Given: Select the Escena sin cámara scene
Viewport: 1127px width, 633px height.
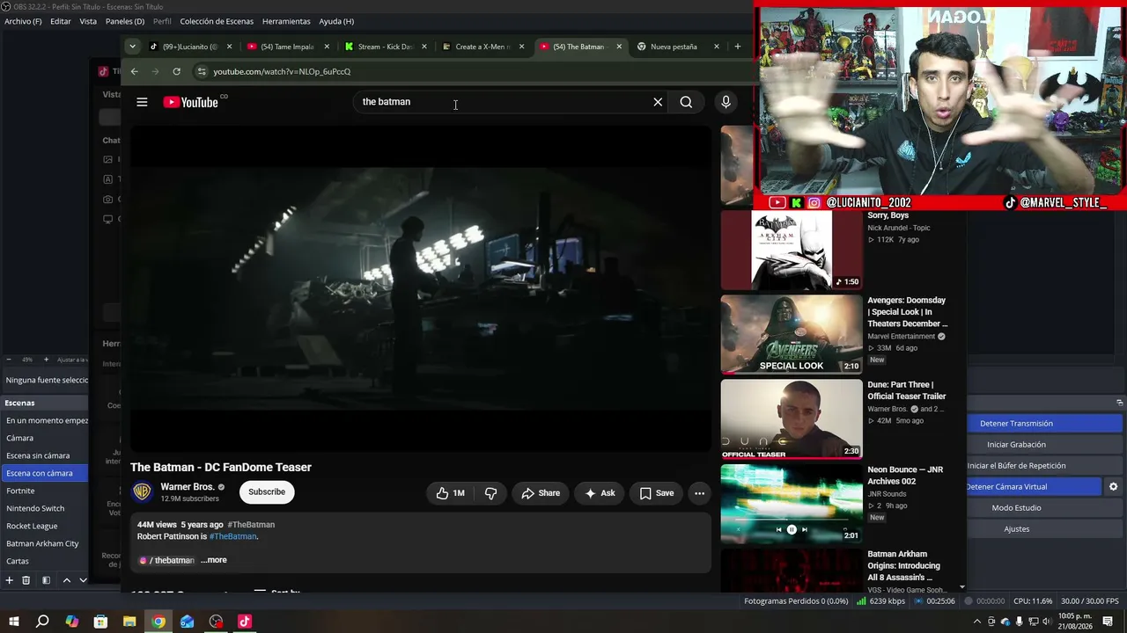Looking at the screenshot, I should (44, 455).
